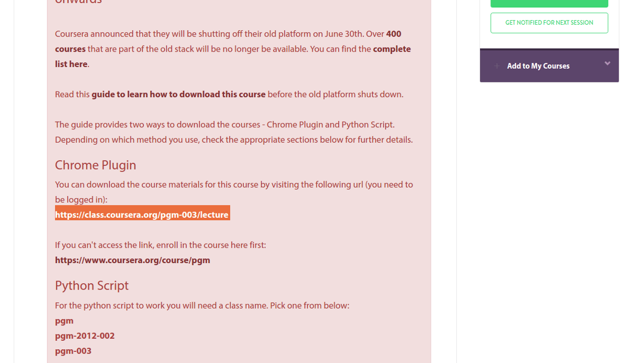This screenshot has width=635, height=363.
Task: Open the highlighted class.coursera.org pgm-003 lecture URL
Action: tap(142, 215)
